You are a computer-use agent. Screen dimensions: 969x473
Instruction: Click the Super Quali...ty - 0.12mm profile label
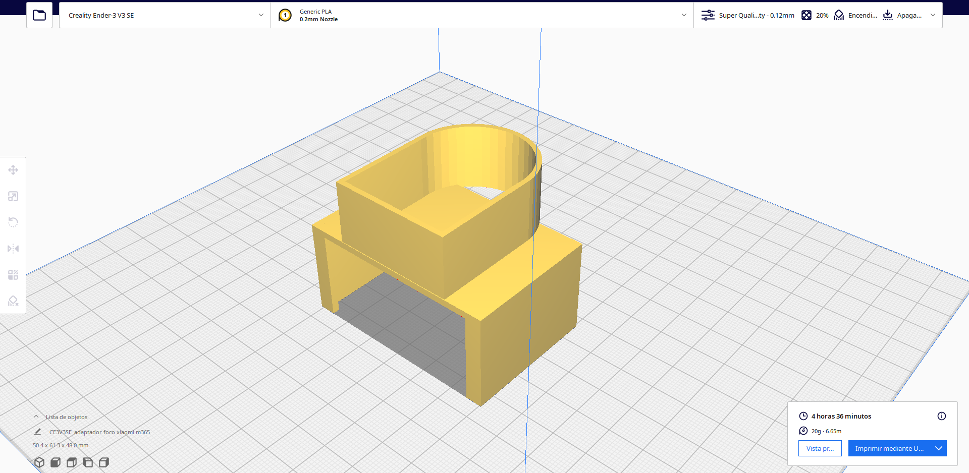pyautogui.click(x=757, y=16)
